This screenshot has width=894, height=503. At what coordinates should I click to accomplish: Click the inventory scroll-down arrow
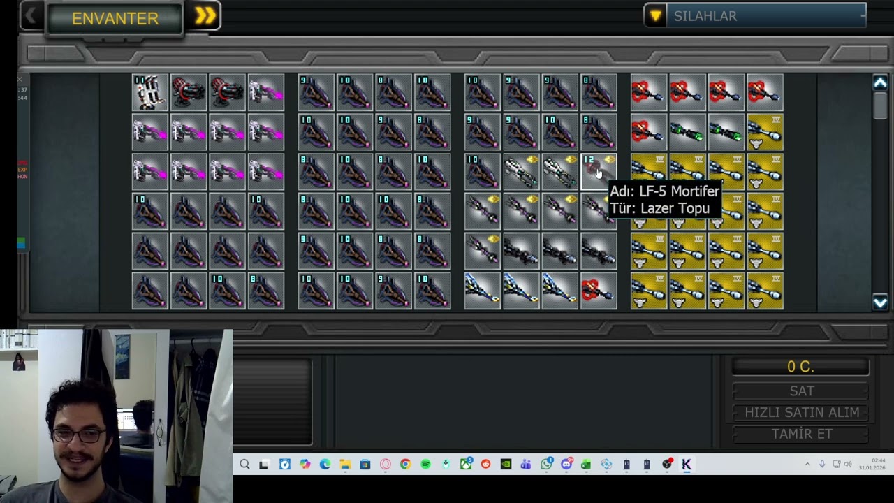[x=880, y=302]
